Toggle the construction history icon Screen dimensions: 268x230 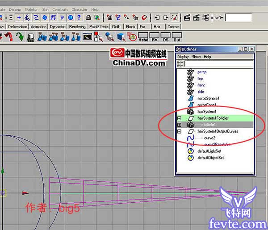174,17
